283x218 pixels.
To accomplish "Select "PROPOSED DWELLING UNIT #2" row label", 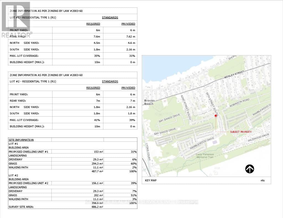I will [28, 183].
